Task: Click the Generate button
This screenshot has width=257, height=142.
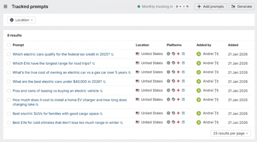Action: point(242,6)
